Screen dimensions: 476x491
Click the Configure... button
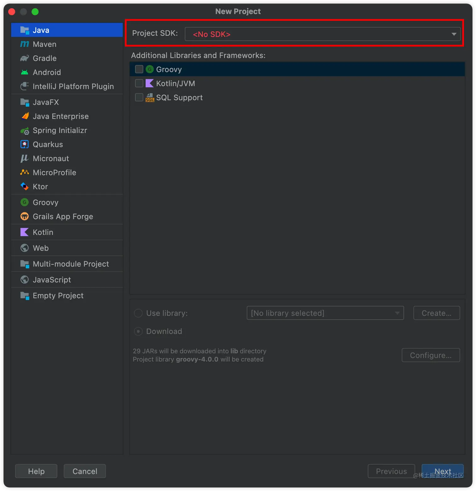click(431, 355)
